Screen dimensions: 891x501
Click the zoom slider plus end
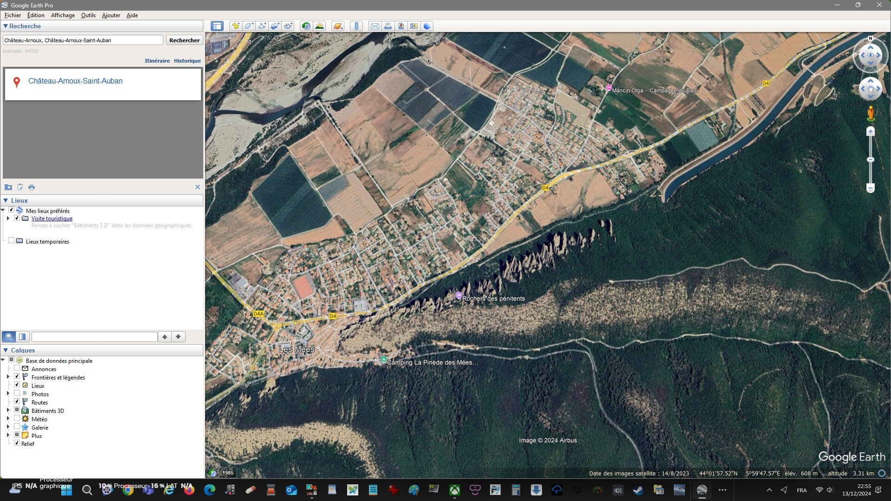[871, 132]
